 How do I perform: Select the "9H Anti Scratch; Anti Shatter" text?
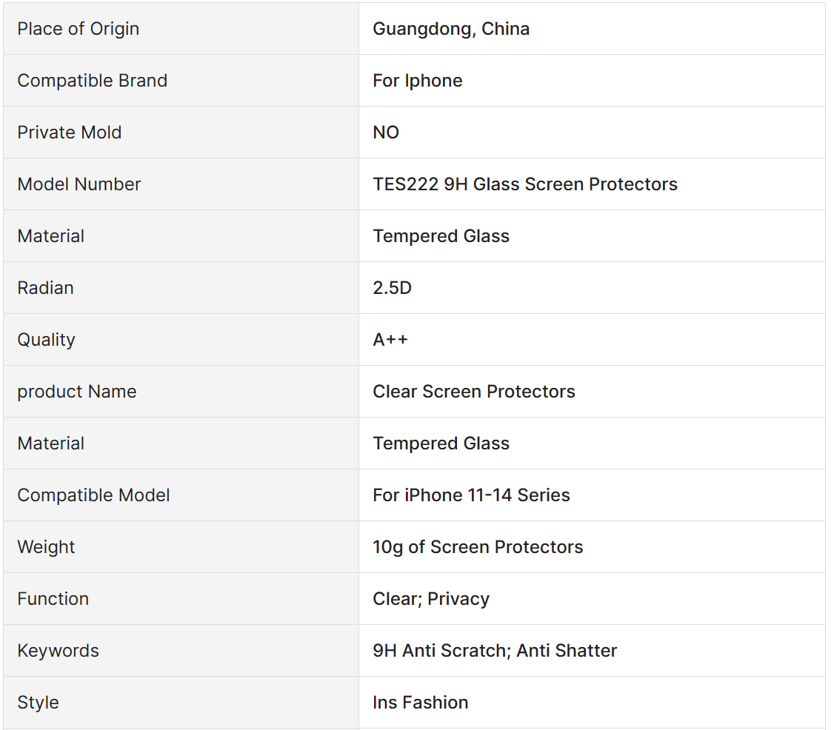tap(495, 651)
